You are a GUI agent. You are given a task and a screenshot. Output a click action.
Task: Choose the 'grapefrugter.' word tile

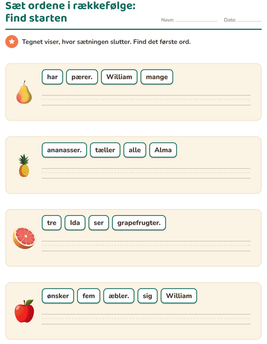coord(139,222)
